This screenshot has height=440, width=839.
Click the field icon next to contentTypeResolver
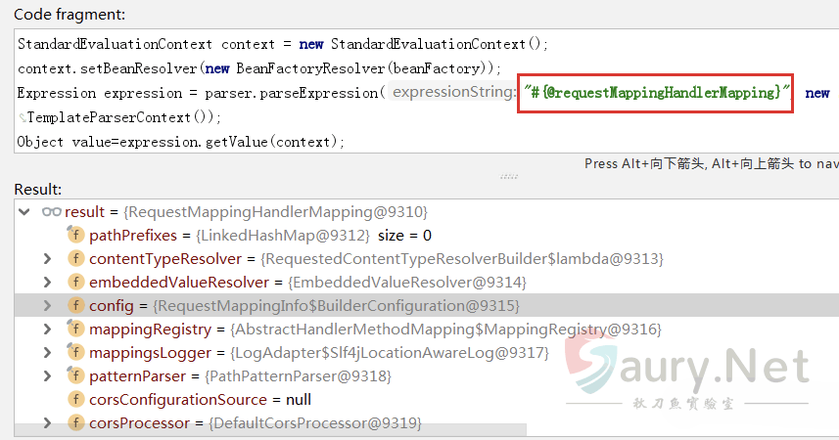[75, 258]
